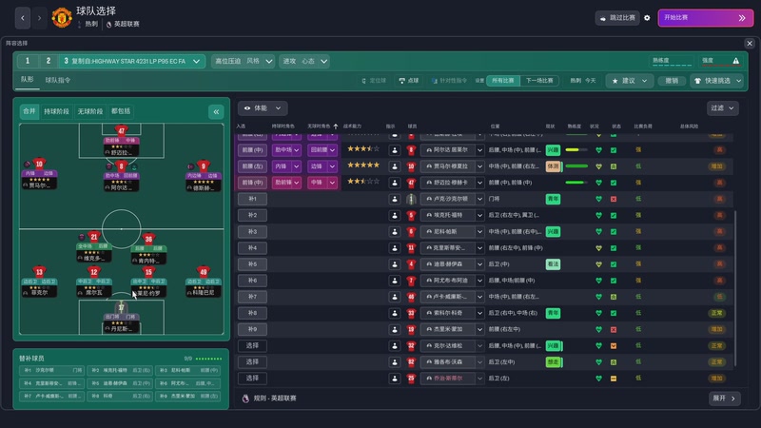
Task: Go back with the left arrow button
Action: pyautogui.click(x=22, y=18)
